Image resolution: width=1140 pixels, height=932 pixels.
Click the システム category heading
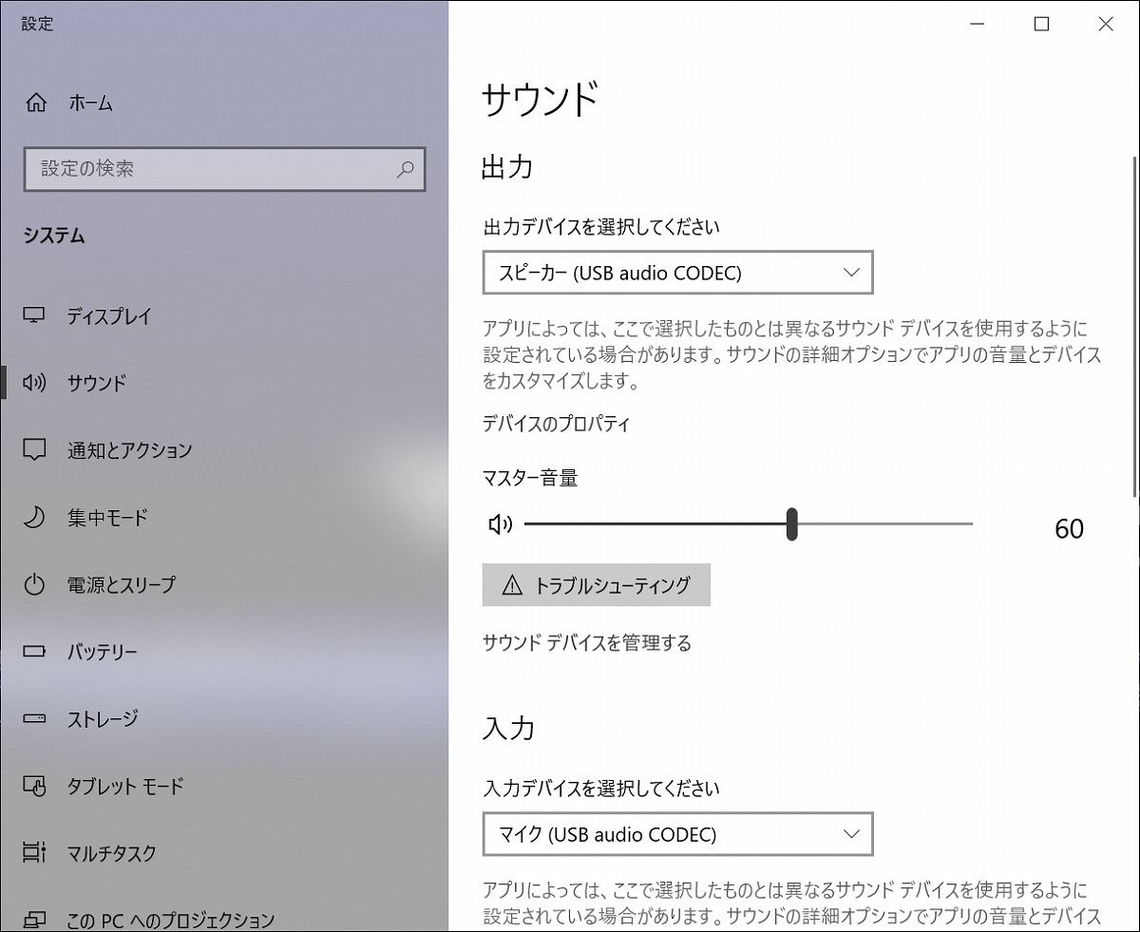pyautogui.click(x=54, y=237)
